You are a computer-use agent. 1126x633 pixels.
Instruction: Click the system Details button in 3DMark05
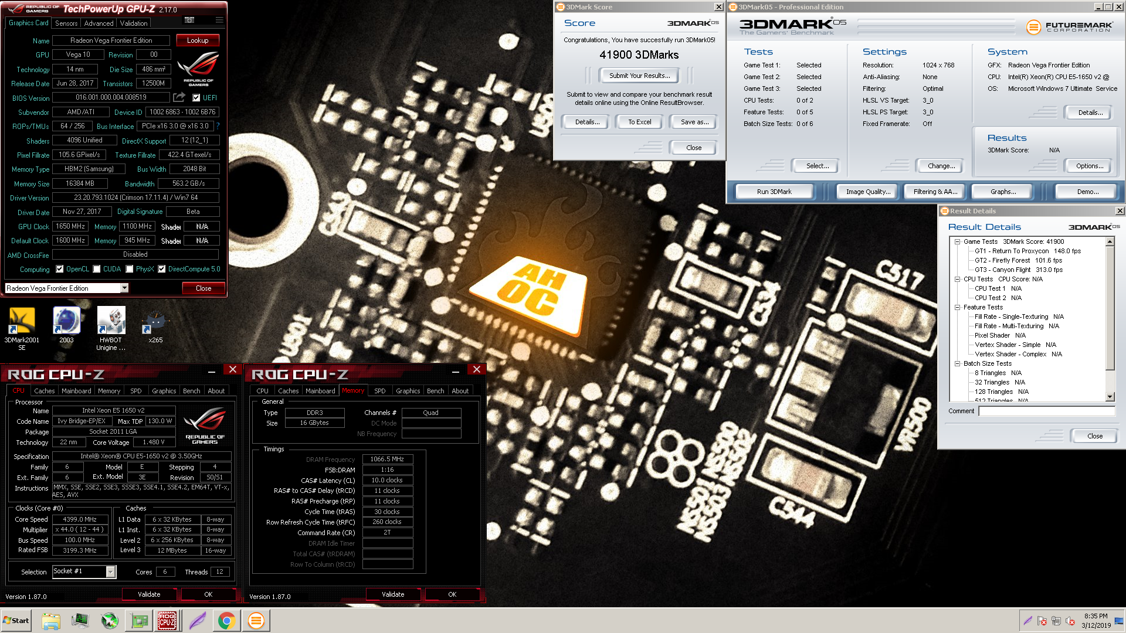[1090, 113]
